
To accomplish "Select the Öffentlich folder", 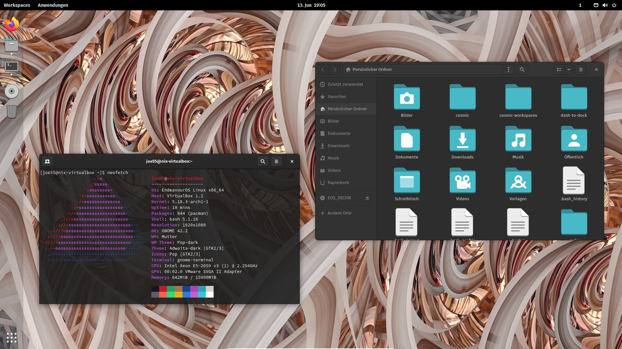I will click(574, 139).
